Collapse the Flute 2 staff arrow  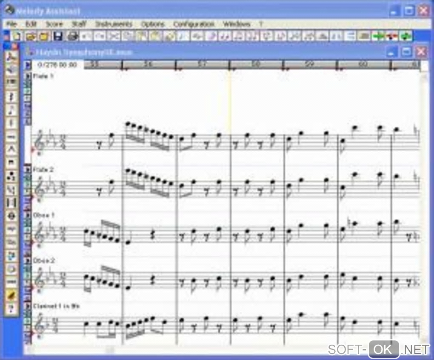(x=28, y=169)
